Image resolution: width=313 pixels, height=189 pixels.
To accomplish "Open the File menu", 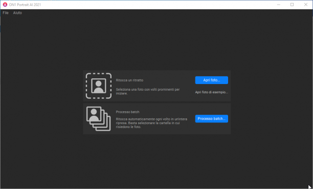I will [6, 13].
